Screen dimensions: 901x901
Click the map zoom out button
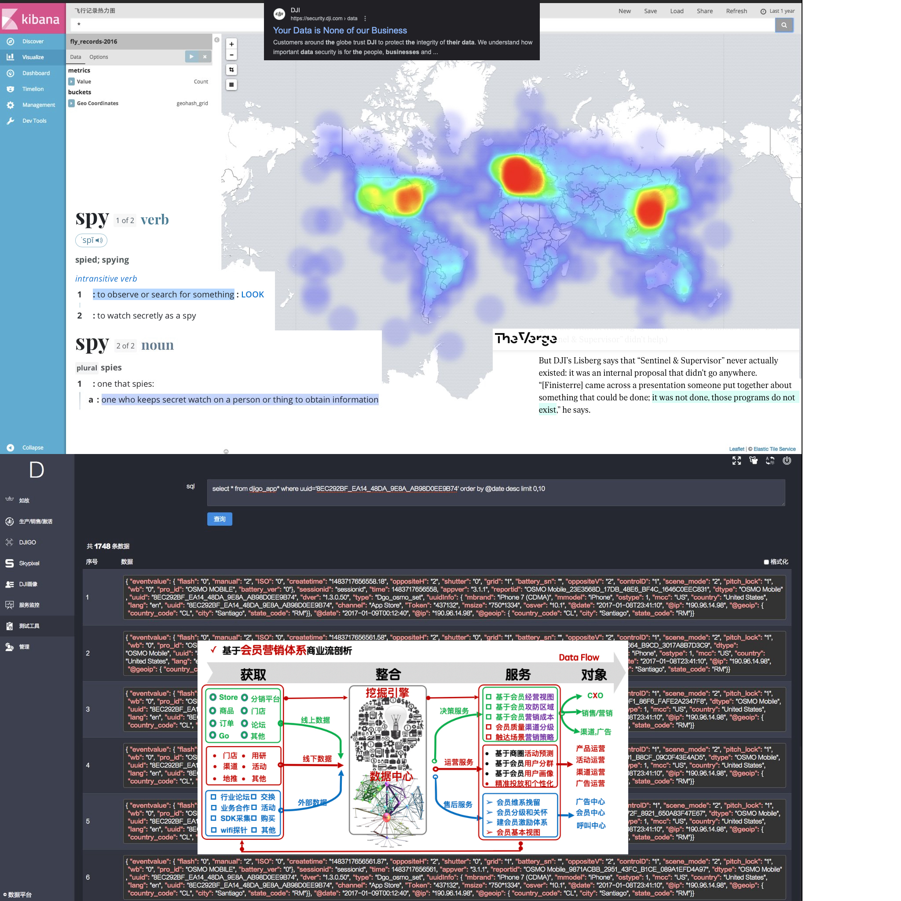coord(231,55)
